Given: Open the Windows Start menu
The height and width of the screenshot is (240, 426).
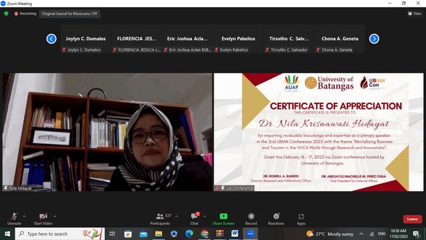Looking at the screenshot, I should click(x=7, y=234).
